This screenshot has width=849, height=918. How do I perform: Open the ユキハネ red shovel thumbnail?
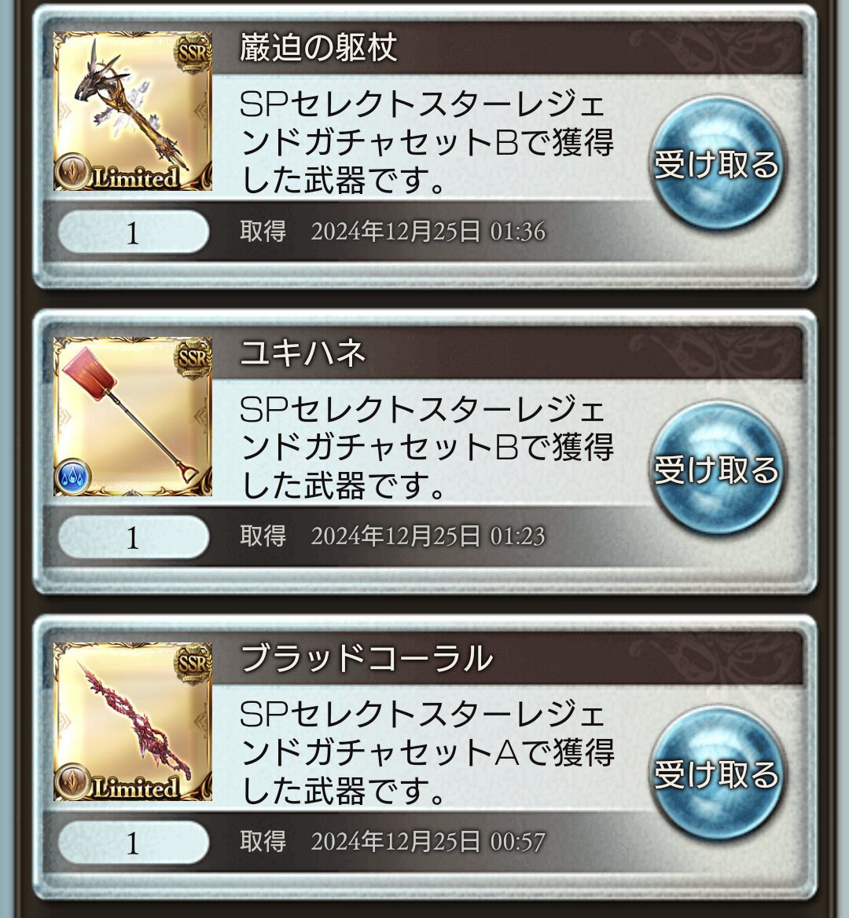coord(133,416)
